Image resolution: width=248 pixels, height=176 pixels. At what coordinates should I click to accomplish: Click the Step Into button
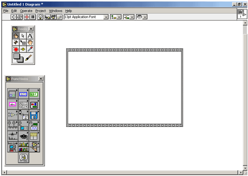(47, 17)
